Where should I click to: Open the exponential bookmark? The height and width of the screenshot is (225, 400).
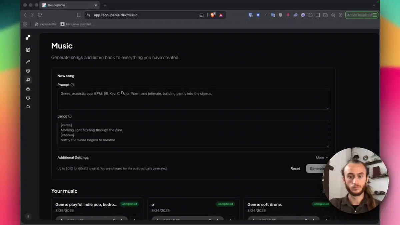(x=46, y=24)
